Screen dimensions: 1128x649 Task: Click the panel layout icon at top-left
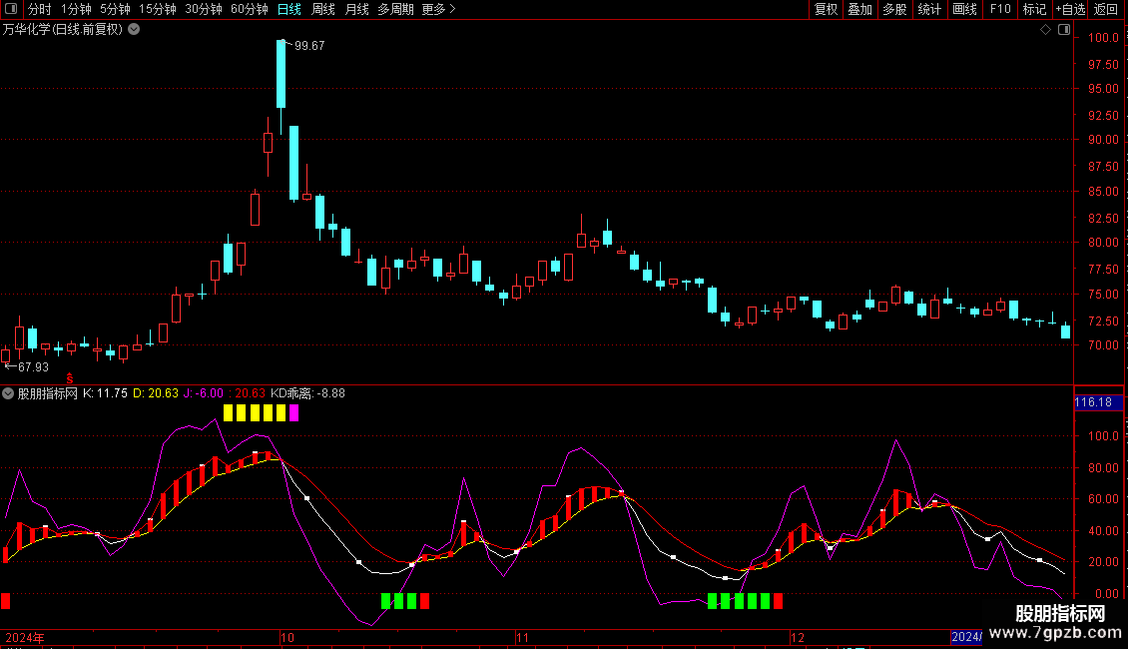11,9
